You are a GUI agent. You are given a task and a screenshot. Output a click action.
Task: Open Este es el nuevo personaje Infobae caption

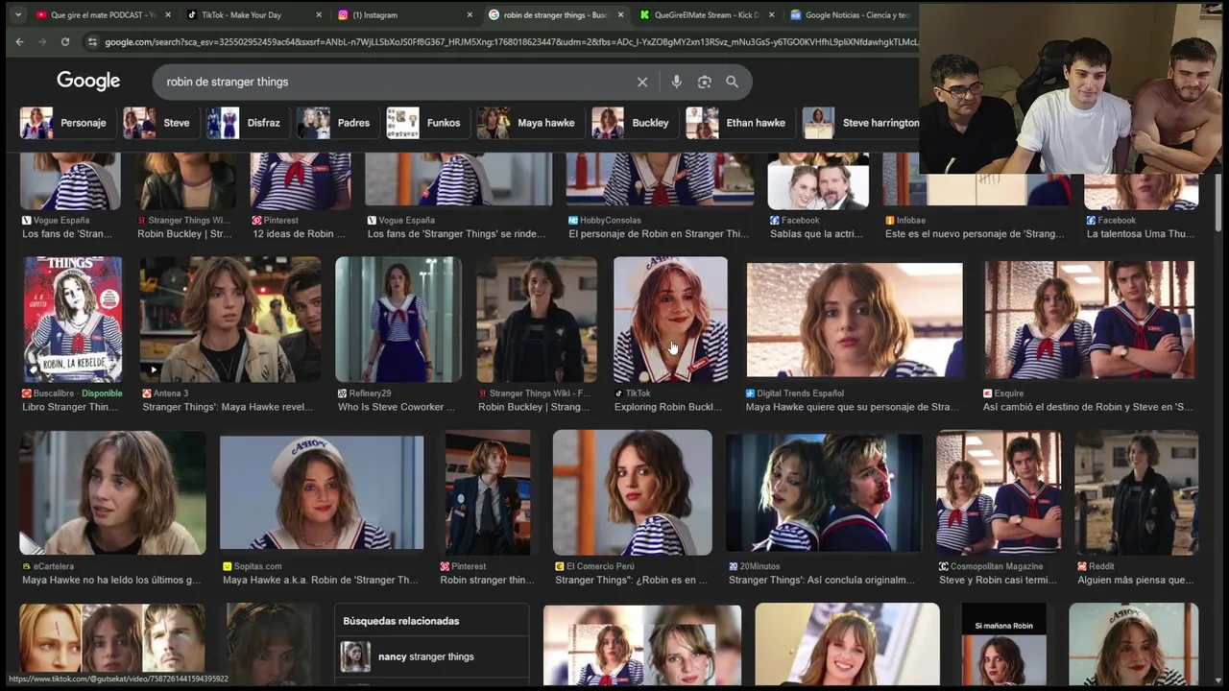click(975, 234)
